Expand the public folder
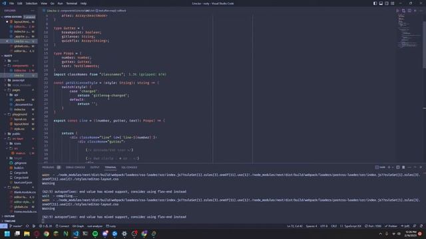Viewport: 426px width, 239px height. tap(16, 134)
